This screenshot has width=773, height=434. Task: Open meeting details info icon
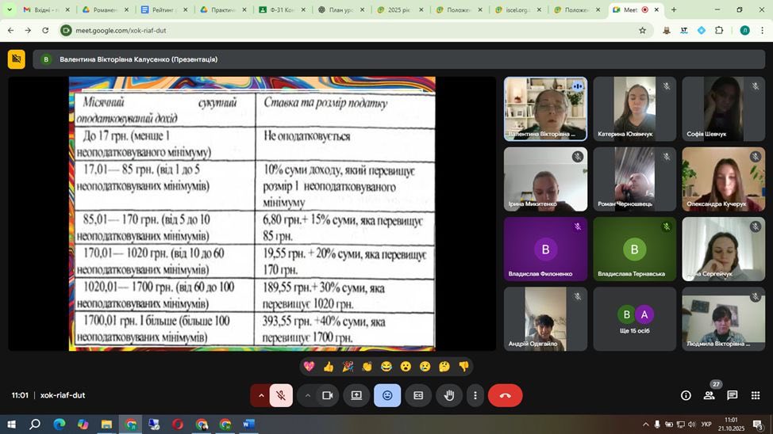(x=686, y=395)
